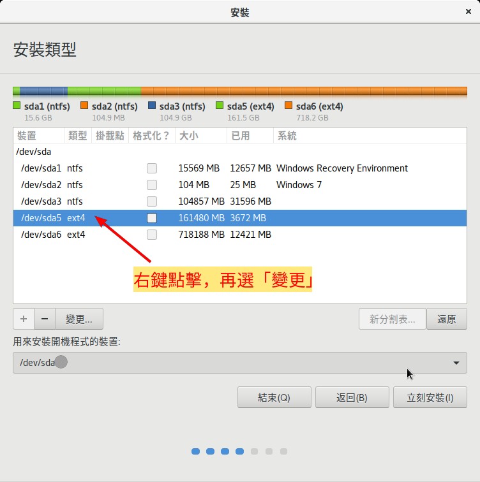Click the green sda1 (ntfs) legend square

coord(17,106)
